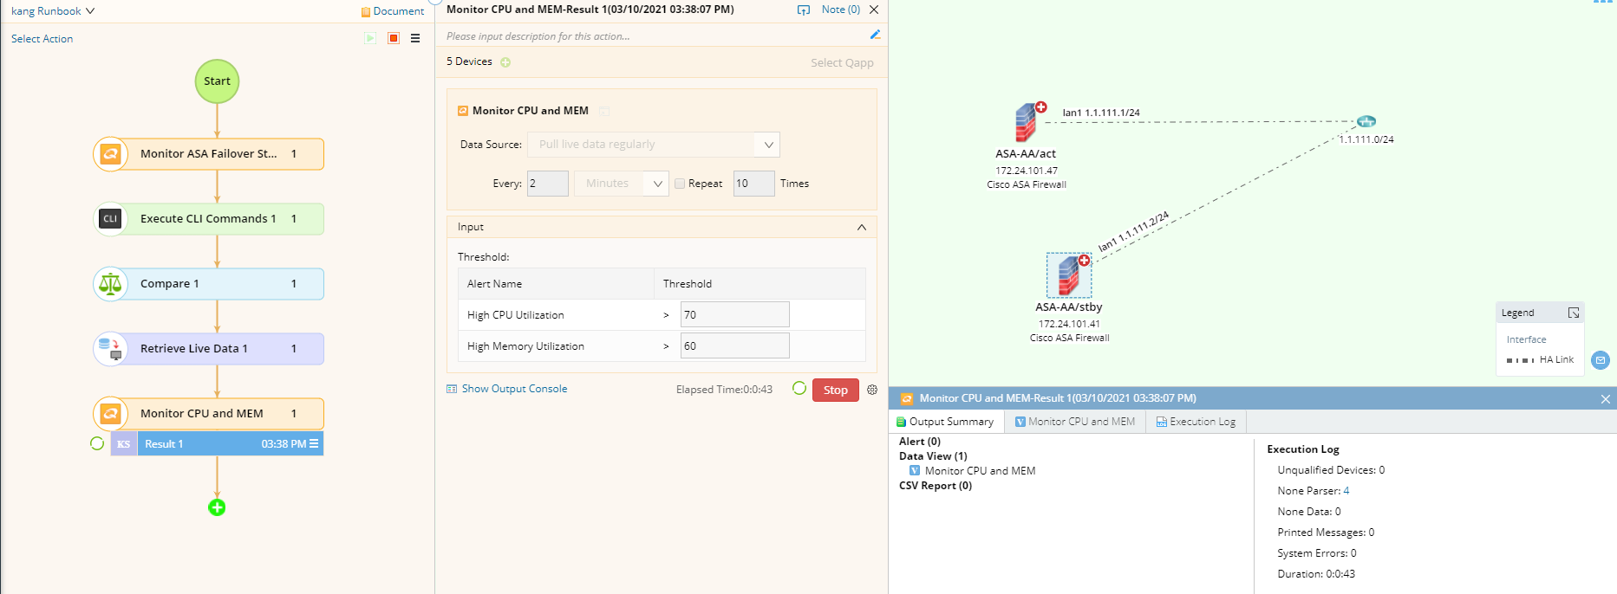Click Data View (1) item

pos(933,456)
